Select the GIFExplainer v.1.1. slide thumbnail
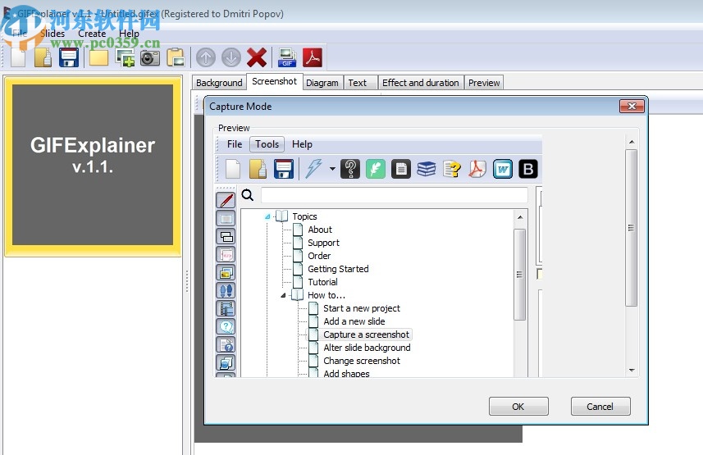 [93, 166]
